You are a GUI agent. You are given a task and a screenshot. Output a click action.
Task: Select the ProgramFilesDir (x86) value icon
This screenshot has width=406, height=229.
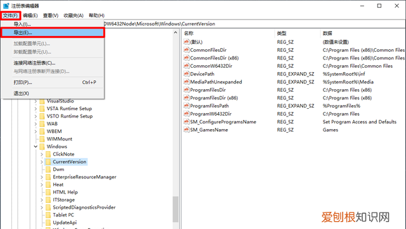[186, 98]
